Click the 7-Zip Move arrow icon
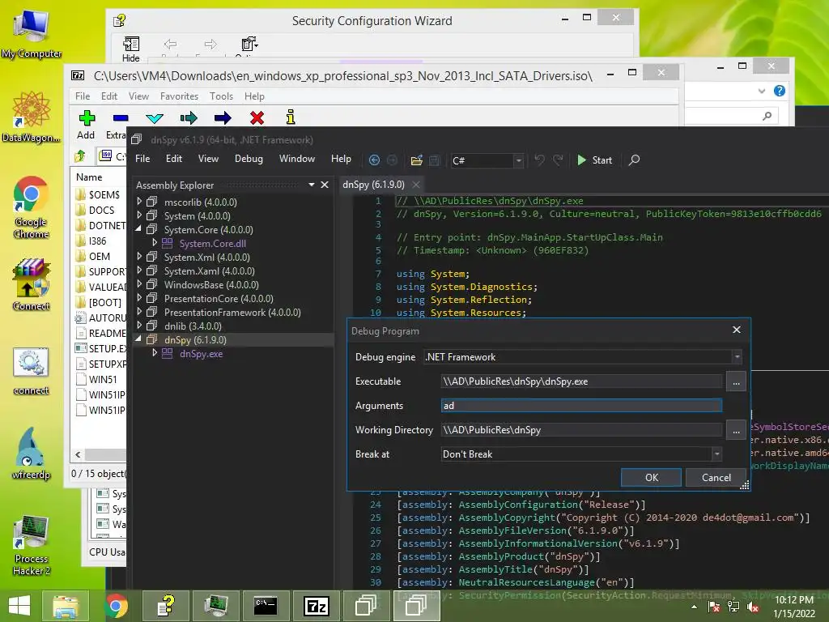The image size is (829, 622). point(223,118)
